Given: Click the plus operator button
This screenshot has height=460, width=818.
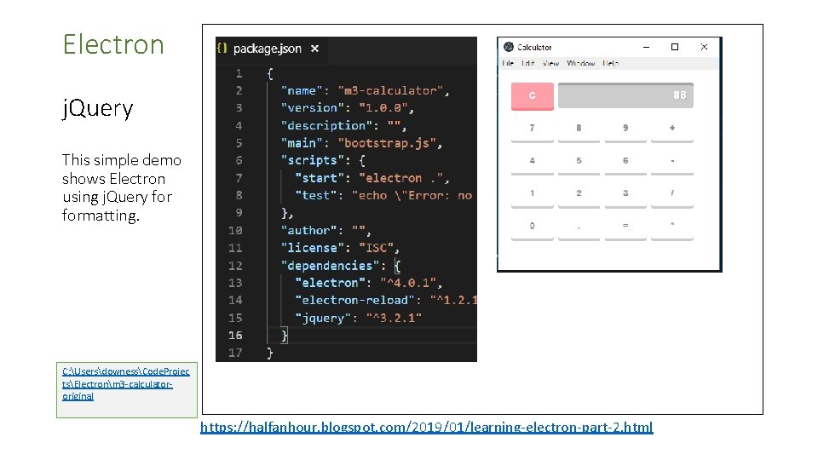Looking at the screenshot, I should click(672, 129).
